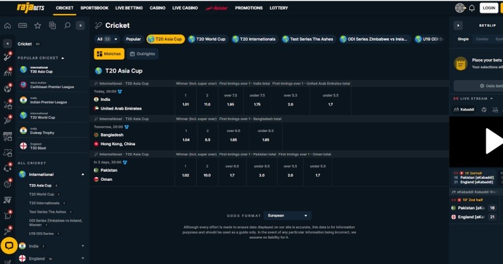Collapse the left sports rail arrow
Viewport: 503px width, 264px height.
[x=8, y=43]
